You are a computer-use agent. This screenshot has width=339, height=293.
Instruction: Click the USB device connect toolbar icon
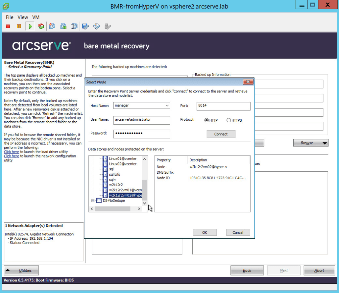pos(108,27)
